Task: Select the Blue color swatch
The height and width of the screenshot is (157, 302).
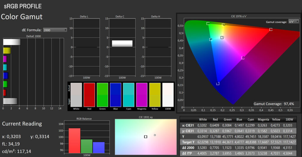Action: pos(116,95)
